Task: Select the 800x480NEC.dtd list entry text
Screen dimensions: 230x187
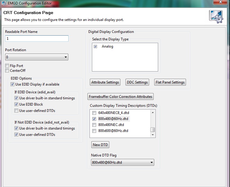Action: pyautogui.click(x=111, y=125)
